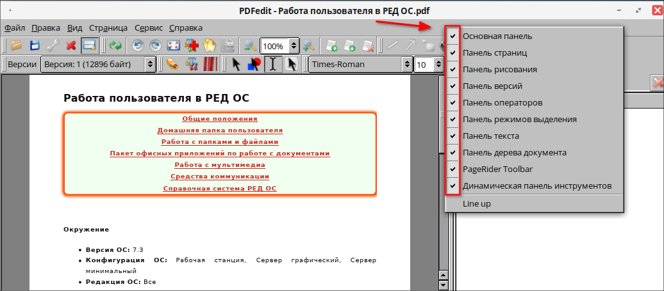
Task: Click the green refresh arrows icon
Action: point(115,45)
